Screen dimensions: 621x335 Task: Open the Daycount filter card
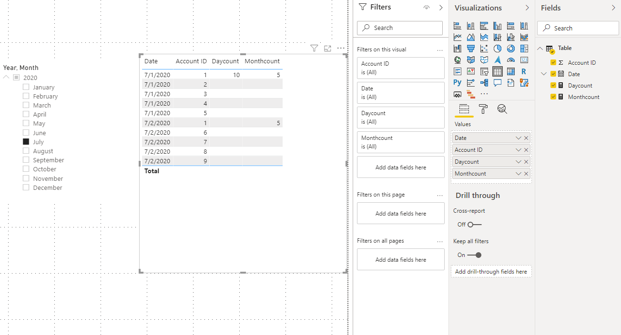click(401, 118)
